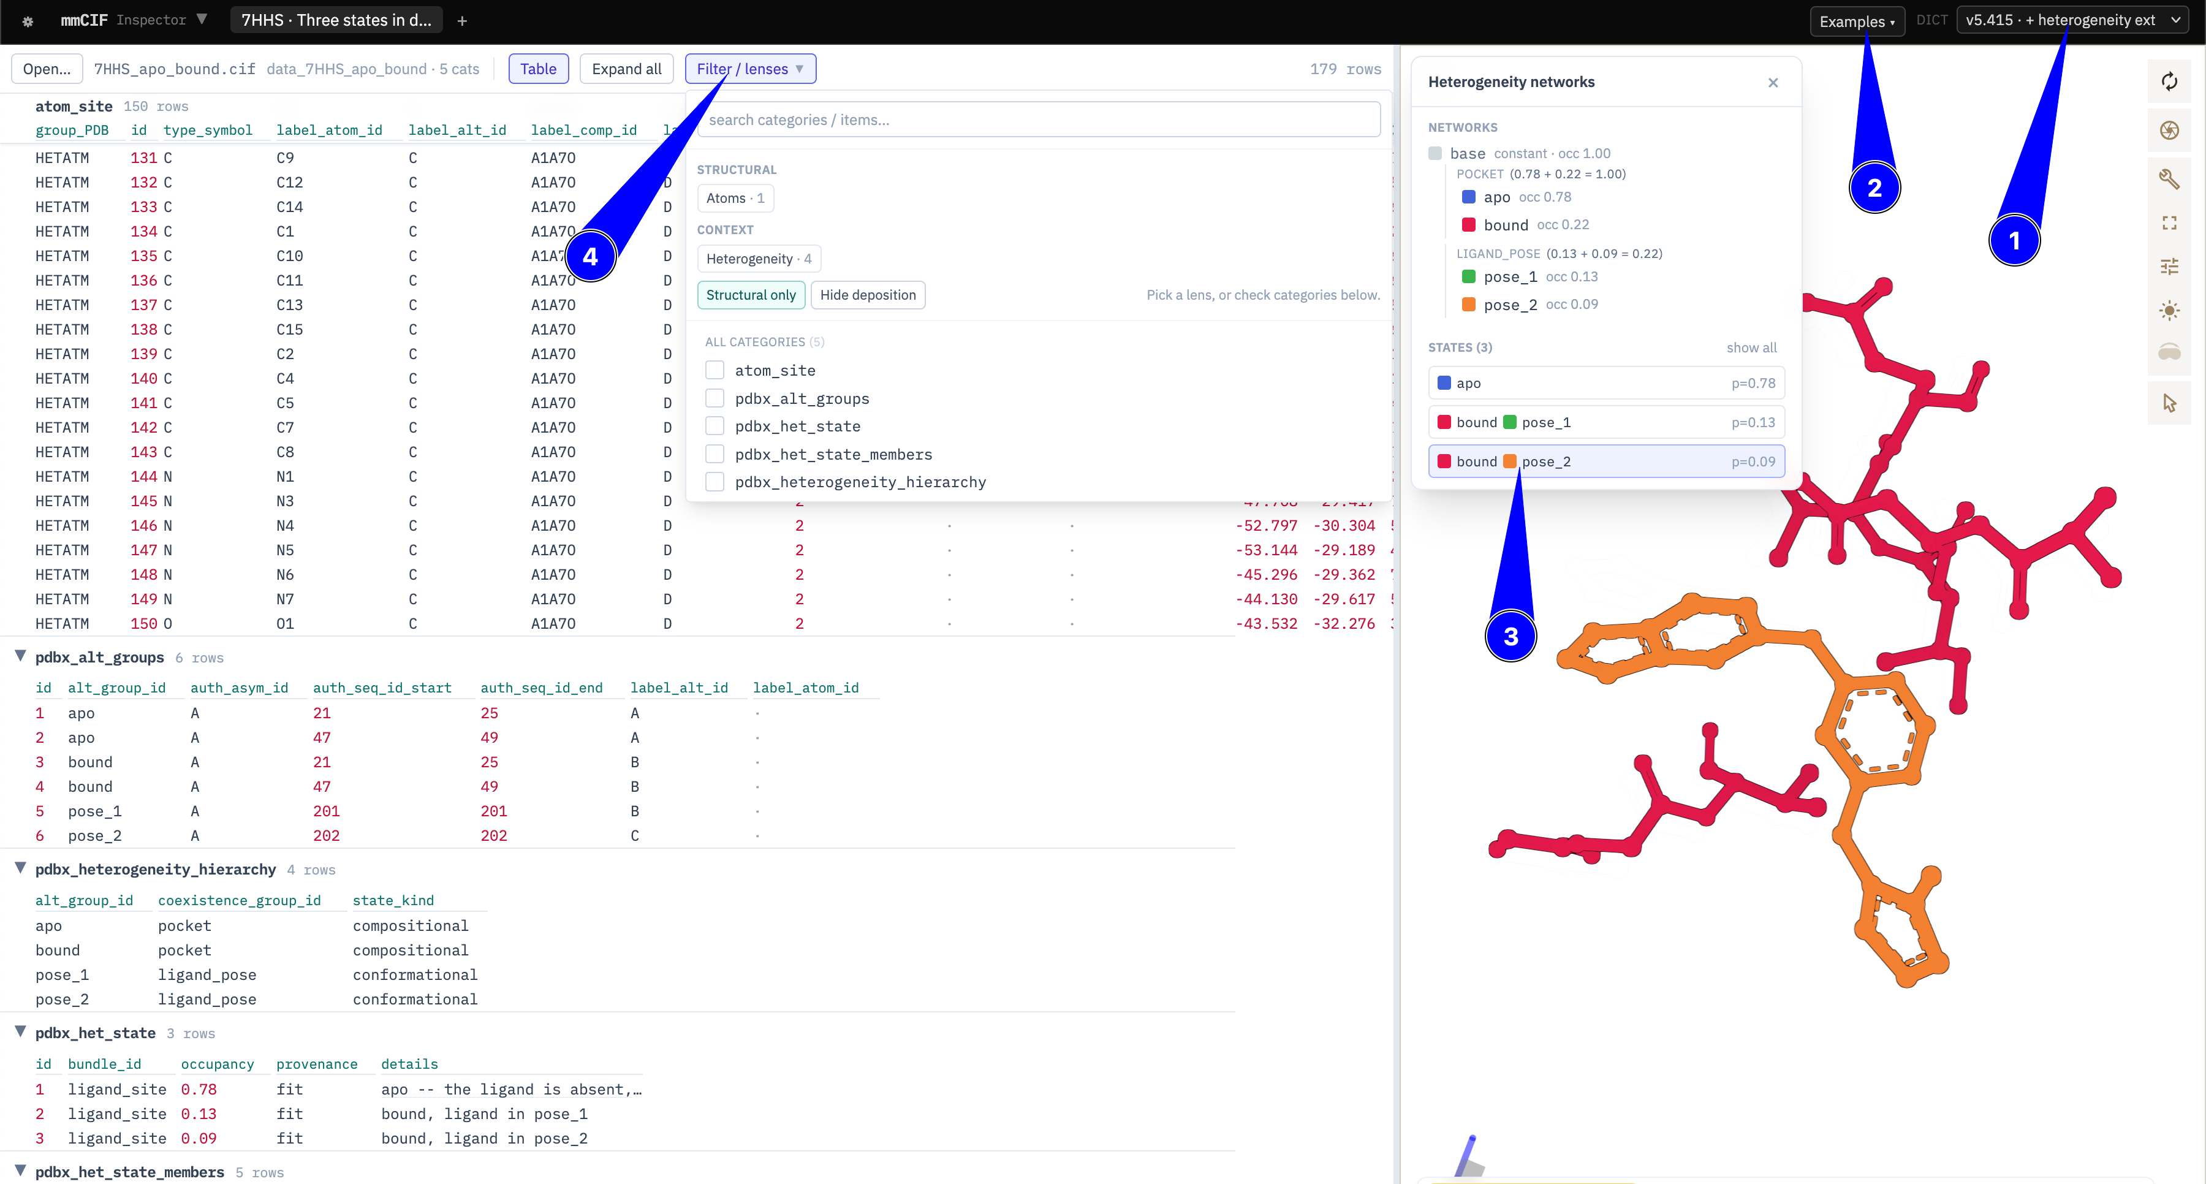
Task: Open the wrench controls panel icon
Action: 2169,178
